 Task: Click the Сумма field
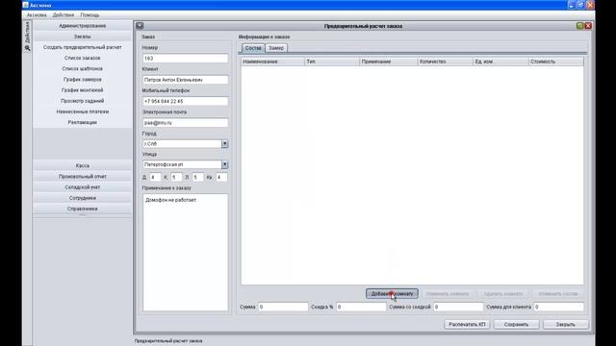tap(283, 307)
